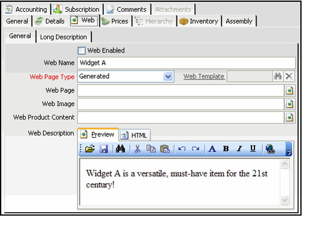Viewport: 311px width, 228px height.
Task: Open the Web Template link
Action: [x=204, y=76]
